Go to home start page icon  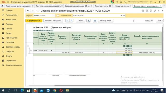click(2, 6)
